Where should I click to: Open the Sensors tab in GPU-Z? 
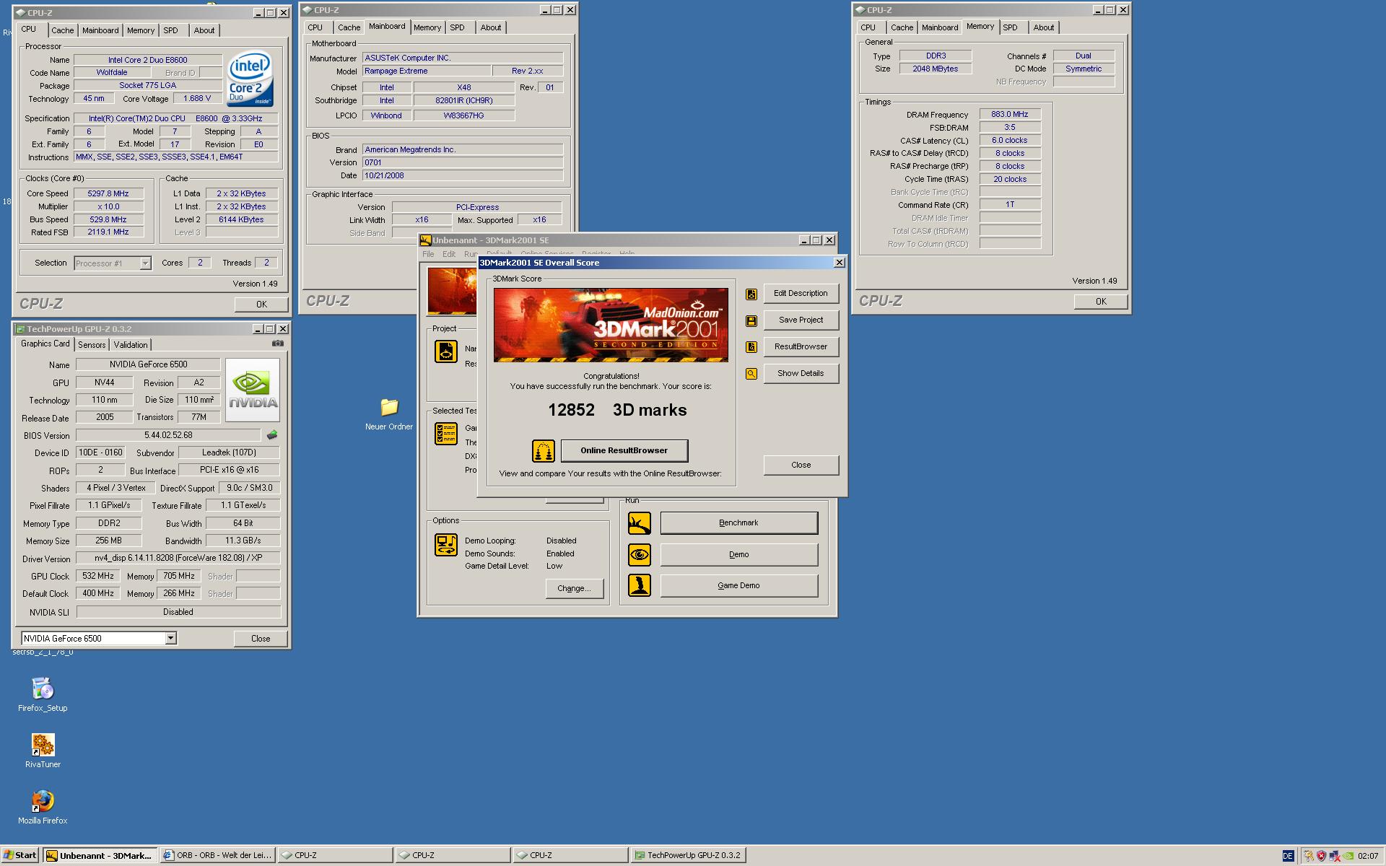point(92,345)
